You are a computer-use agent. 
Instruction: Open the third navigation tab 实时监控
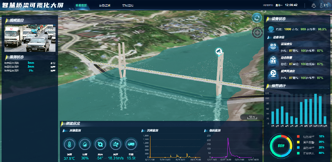tap(128, 6)
